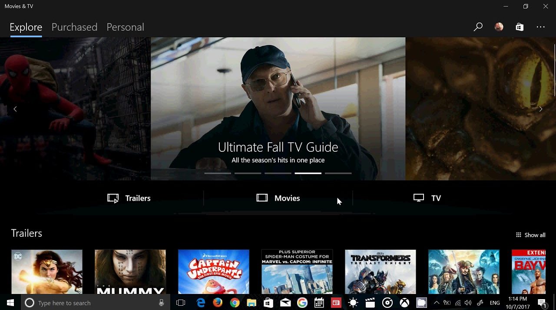Switch to the Purchased tab

[x=74, y=27]
